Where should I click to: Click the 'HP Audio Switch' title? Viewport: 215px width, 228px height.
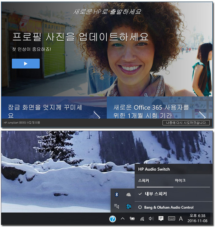point(154,169)
